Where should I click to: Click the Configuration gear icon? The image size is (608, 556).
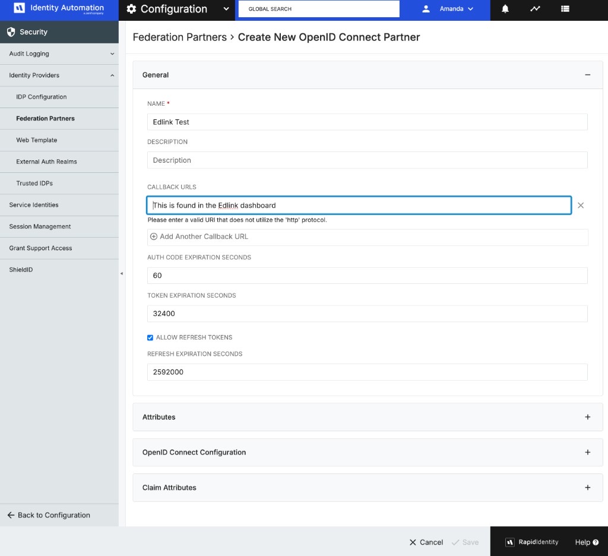(131, 9)
